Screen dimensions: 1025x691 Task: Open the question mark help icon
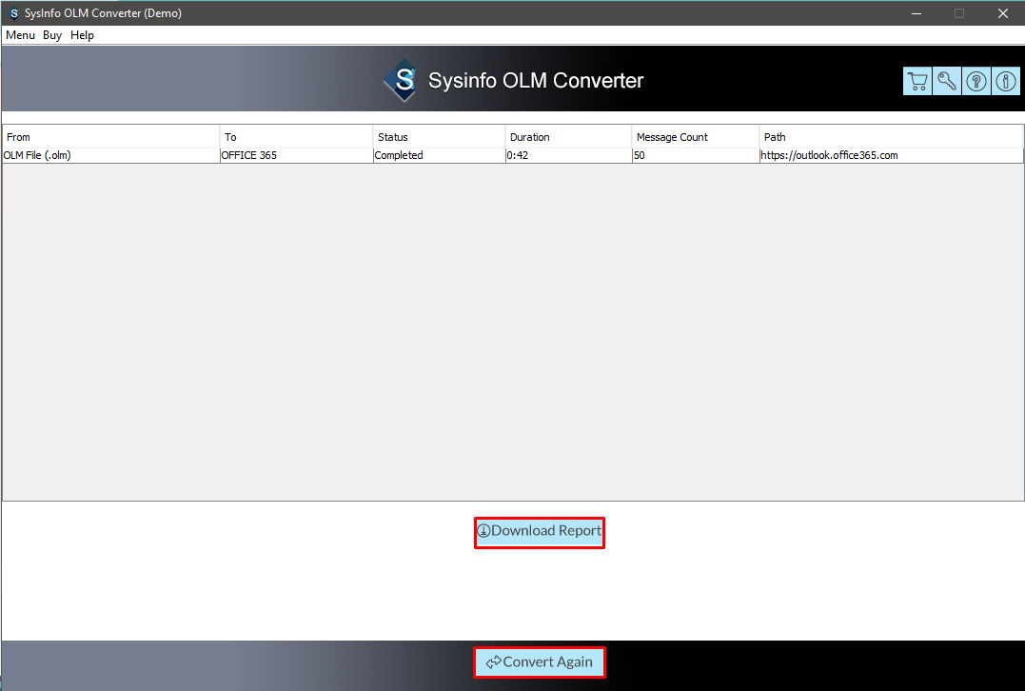click(976, 81)
